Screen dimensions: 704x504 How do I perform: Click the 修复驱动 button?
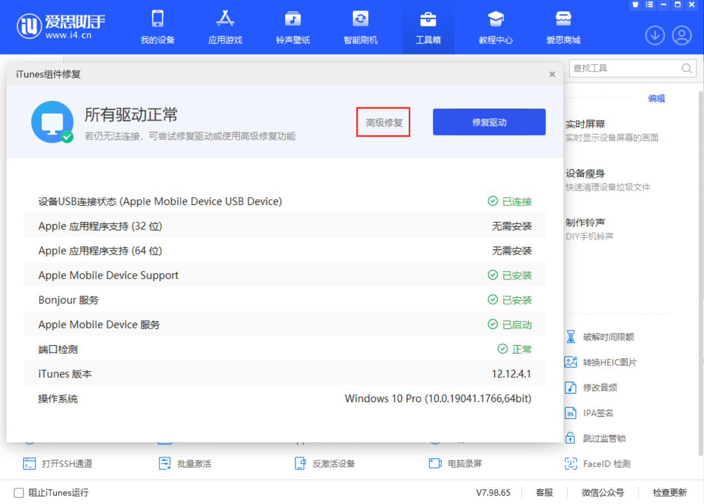(x=489, y=122)
